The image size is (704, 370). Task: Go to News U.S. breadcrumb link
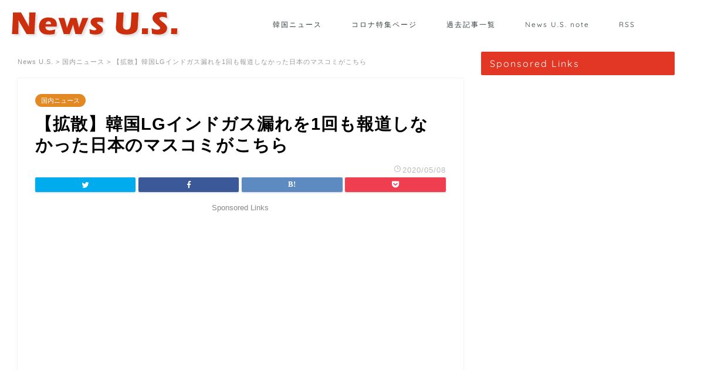(x=35, y=62)
